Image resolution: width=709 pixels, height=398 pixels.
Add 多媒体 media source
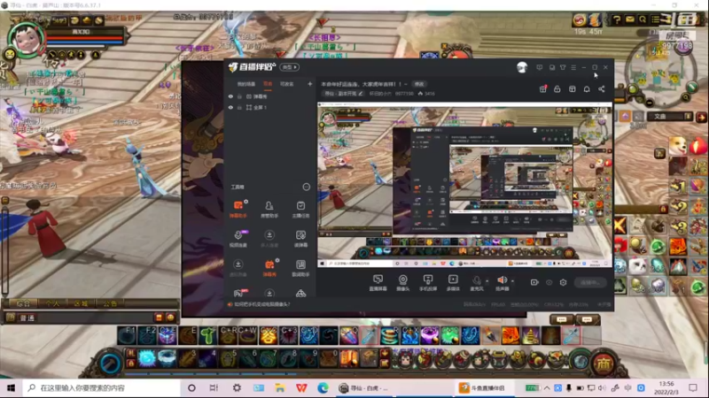(453, 282)
